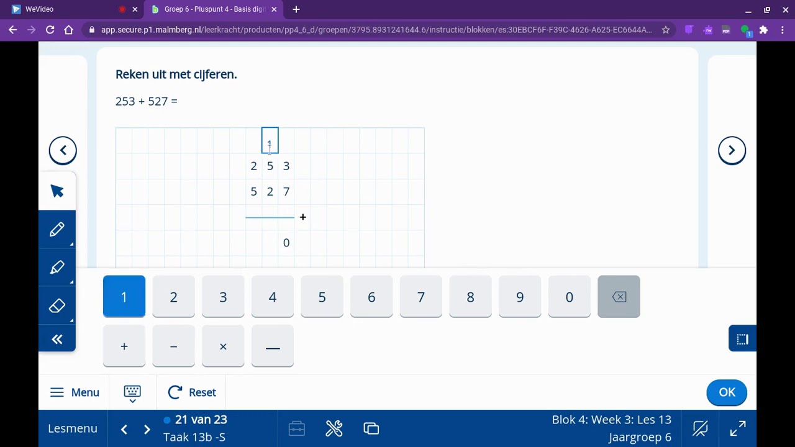The height and width of the screenshot is (447, 795).
Task: Close the WeVideo tab
Action: [135, 9]
